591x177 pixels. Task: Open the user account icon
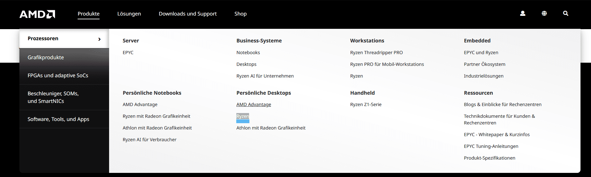(523, 13)
